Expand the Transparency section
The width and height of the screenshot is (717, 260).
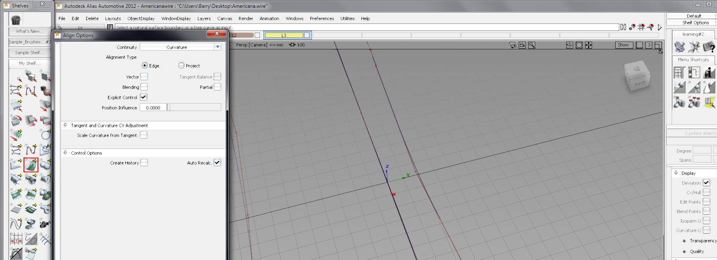[x=684, y=241]
